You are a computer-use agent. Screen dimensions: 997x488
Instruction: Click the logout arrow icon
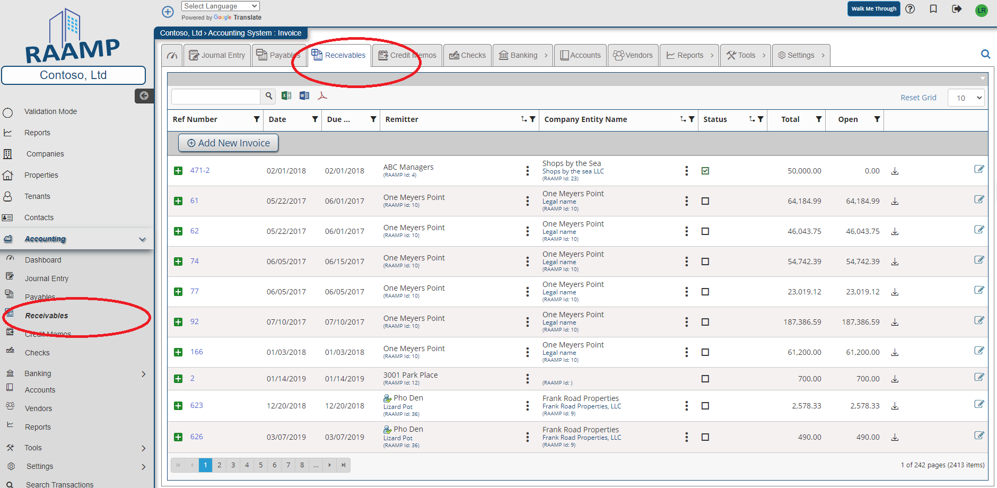[957, 9]
